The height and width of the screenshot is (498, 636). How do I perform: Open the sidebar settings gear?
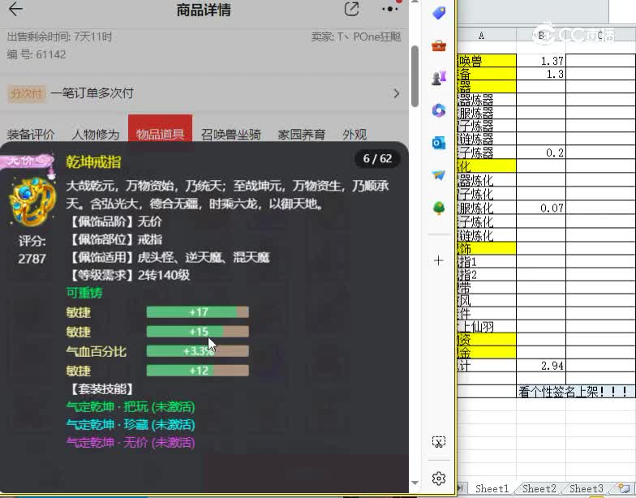438,479
